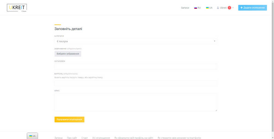Viewport: 274px width, 139px height.
Task: Click the Ukrainian flag icon in header
Action: 207,8
